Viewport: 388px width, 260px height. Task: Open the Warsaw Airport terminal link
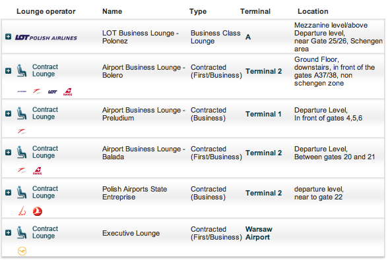point(259,233)
